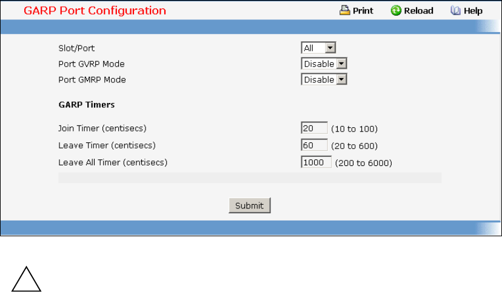Click the Join Timer (centisecs) label

[x=102, y=128]
